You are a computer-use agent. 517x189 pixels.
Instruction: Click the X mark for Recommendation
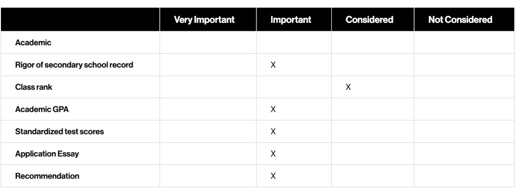coord(273,176)
